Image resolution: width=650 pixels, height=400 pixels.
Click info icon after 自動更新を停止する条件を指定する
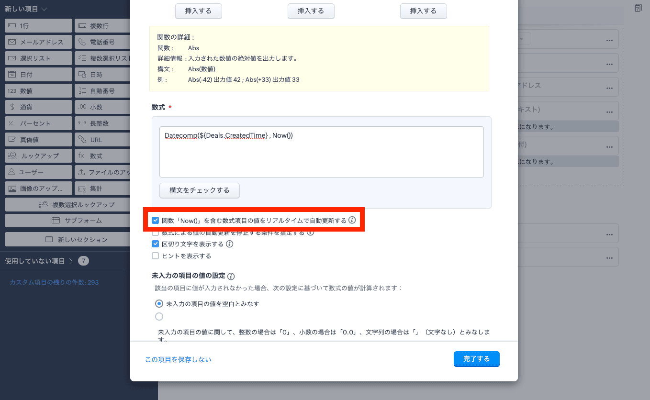[310, 233]
